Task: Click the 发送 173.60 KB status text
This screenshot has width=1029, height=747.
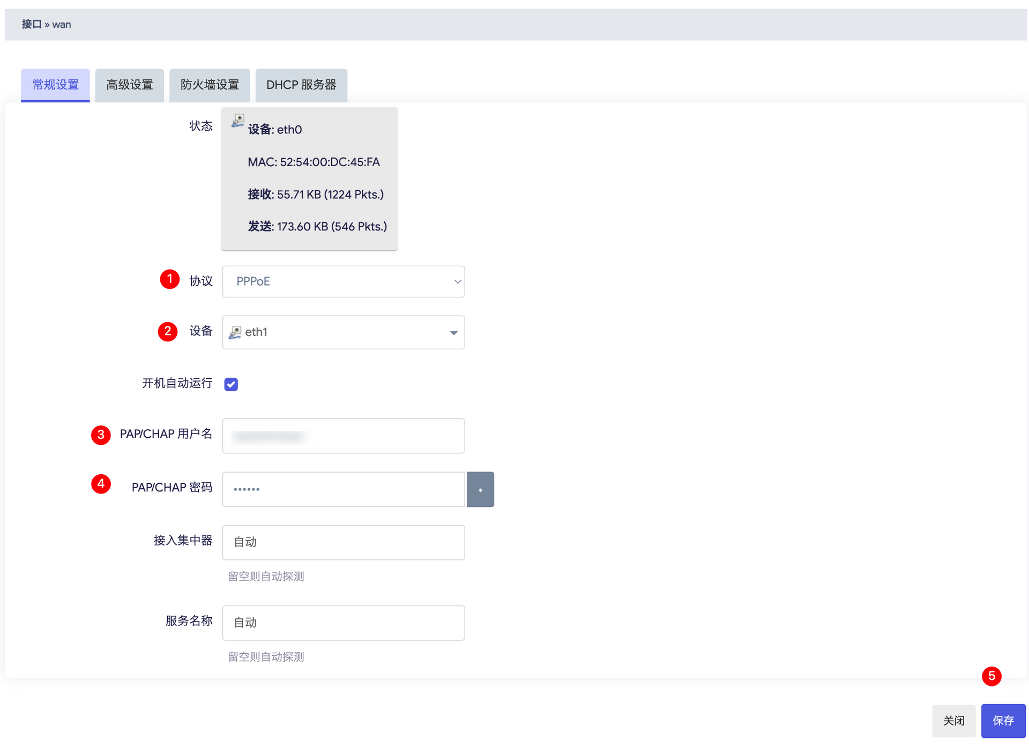Action: [x=317, y=227]
